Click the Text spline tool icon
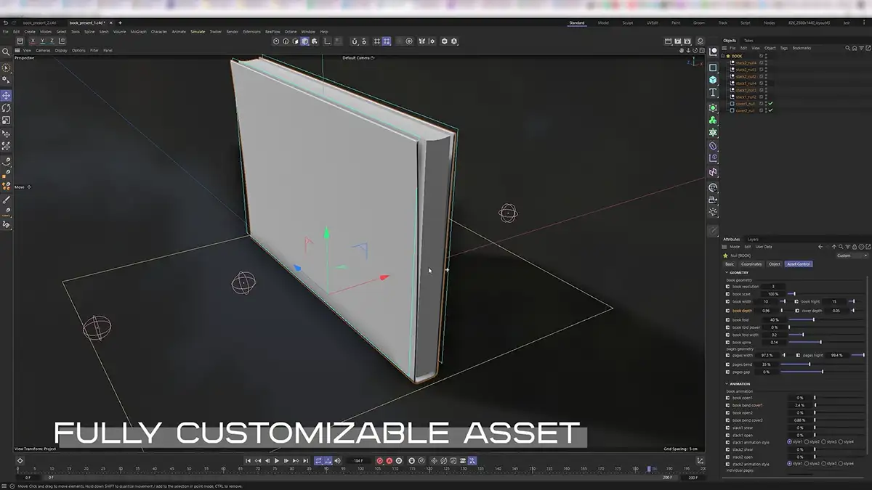The image size is (872, 490). [x=713, y=93]
